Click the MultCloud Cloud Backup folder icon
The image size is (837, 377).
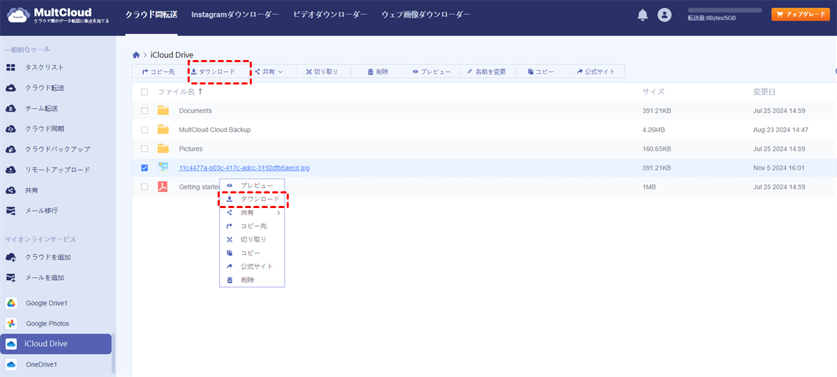coord(163,129)
